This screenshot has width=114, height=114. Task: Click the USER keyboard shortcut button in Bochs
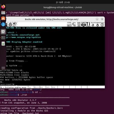click(x=69, y=24)
